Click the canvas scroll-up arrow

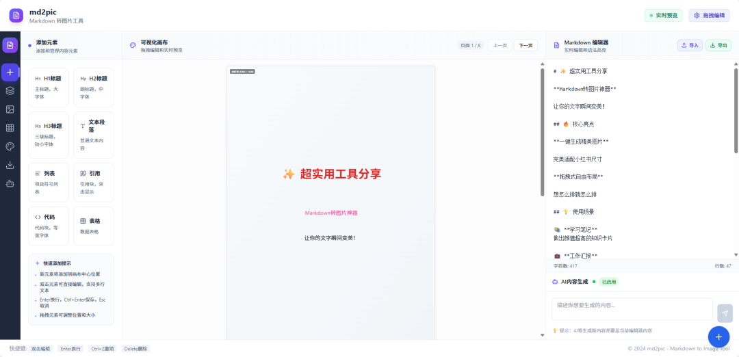[542, 64]
